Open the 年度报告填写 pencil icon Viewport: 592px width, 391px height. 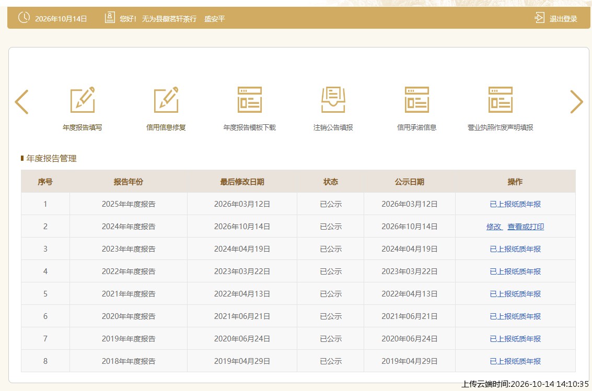pos(83,100)
